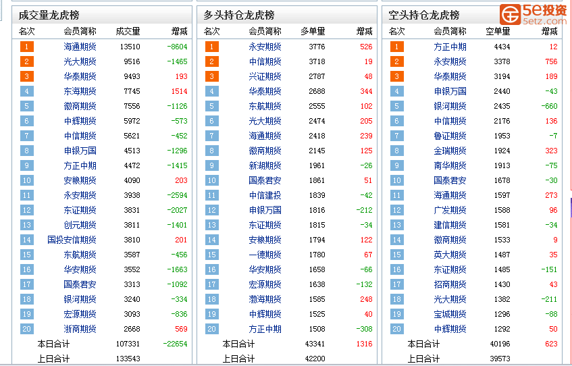Click rank 15 badge beside 一德期货
The height and width of the screenshot is (366, 572).
click(x=211, y=255)
